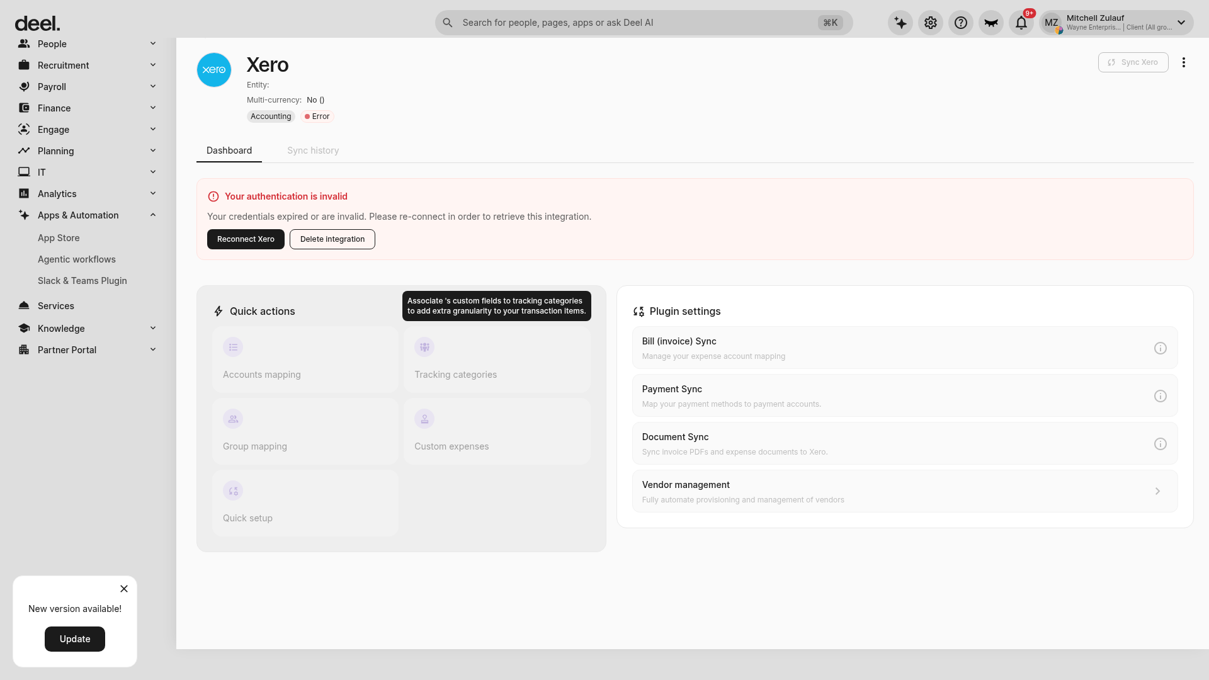Click the Payroll sidebar icon
1209x680 pixels.
[x=24, y=86]
